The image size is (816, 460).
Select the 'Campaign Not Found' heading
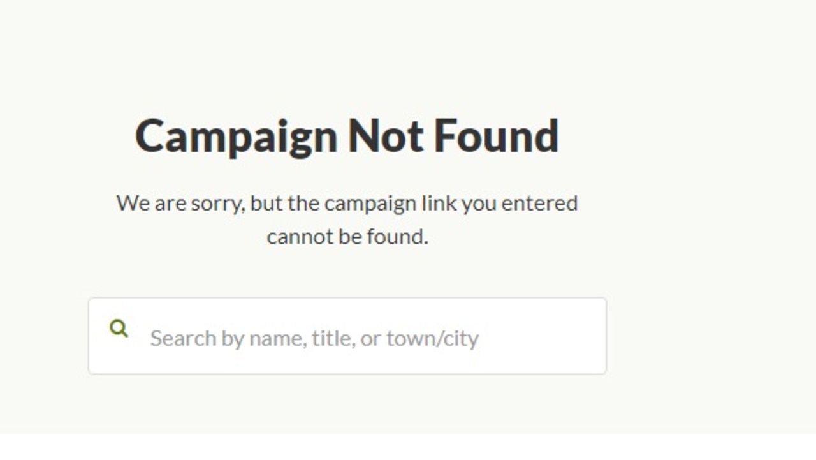[x=347, y=136]
